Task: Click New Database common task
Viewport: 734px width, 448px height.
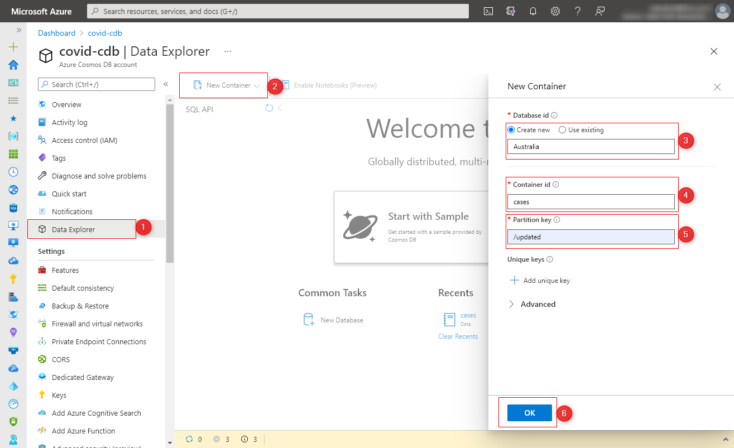Action: pos(333,320)
